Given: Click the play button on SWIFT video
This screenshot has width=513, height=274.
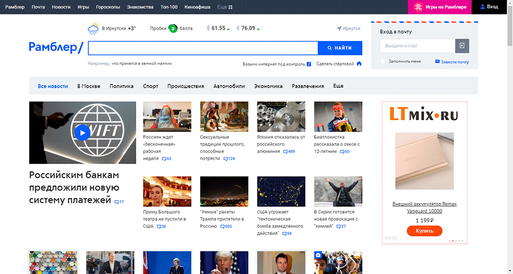Looking at the screenshot, I should (82, 133).
